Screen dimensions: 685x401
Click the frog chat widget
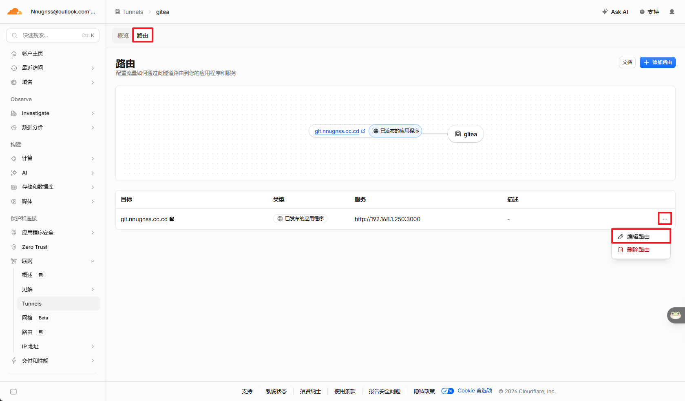click(676, 315)
